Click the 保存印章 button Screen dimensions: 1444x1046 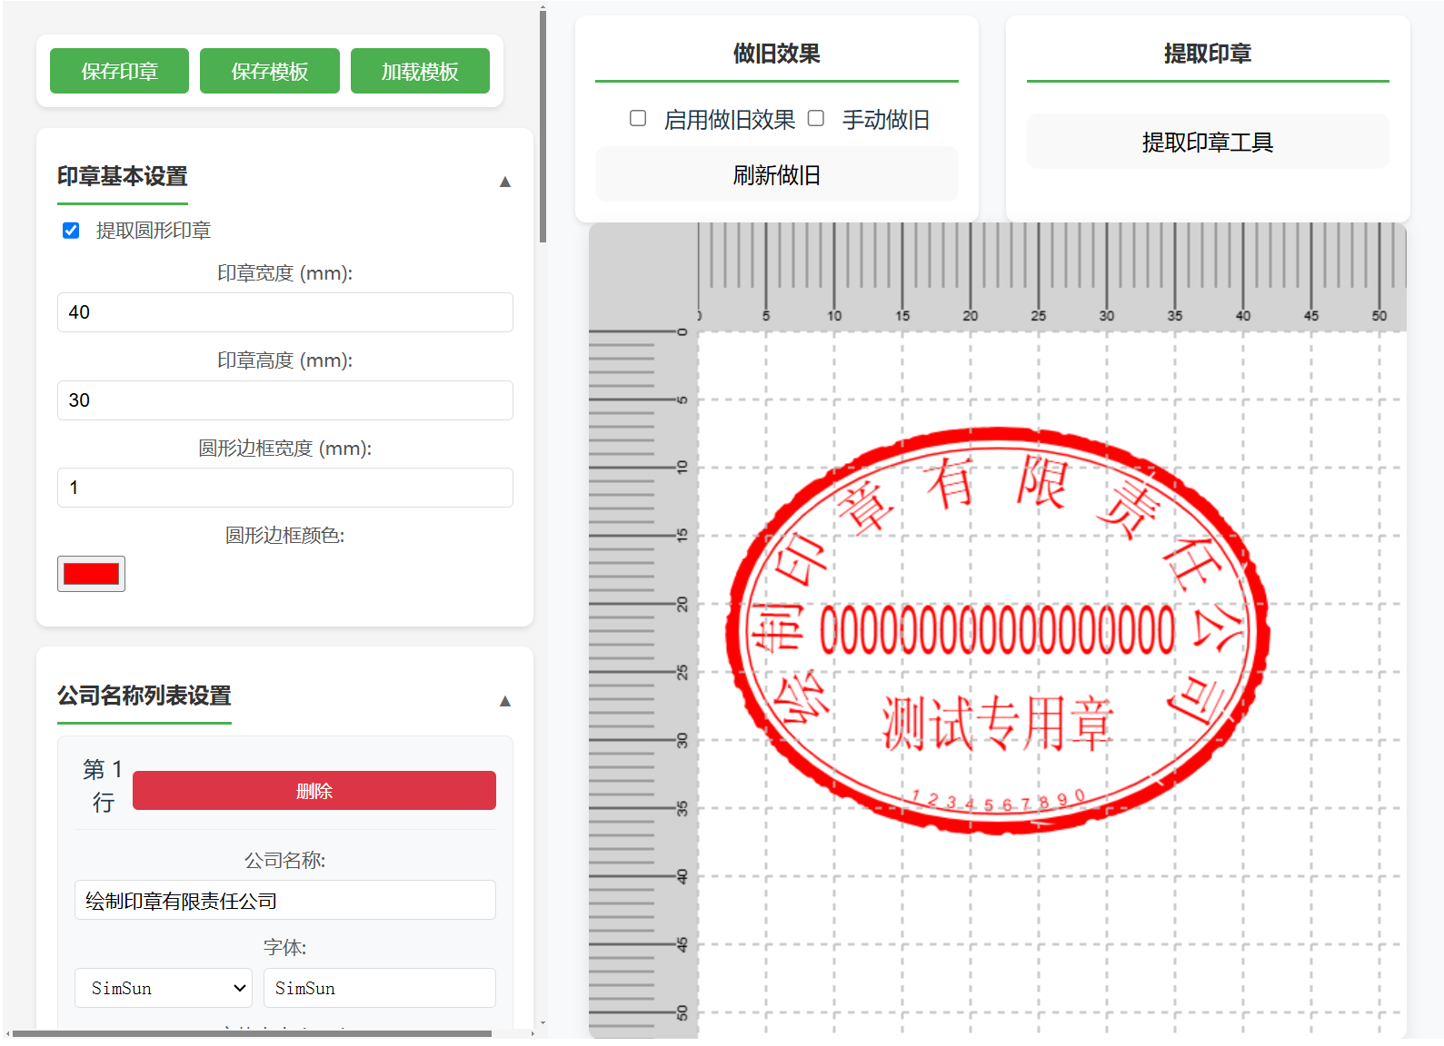[x=119, y=71]
